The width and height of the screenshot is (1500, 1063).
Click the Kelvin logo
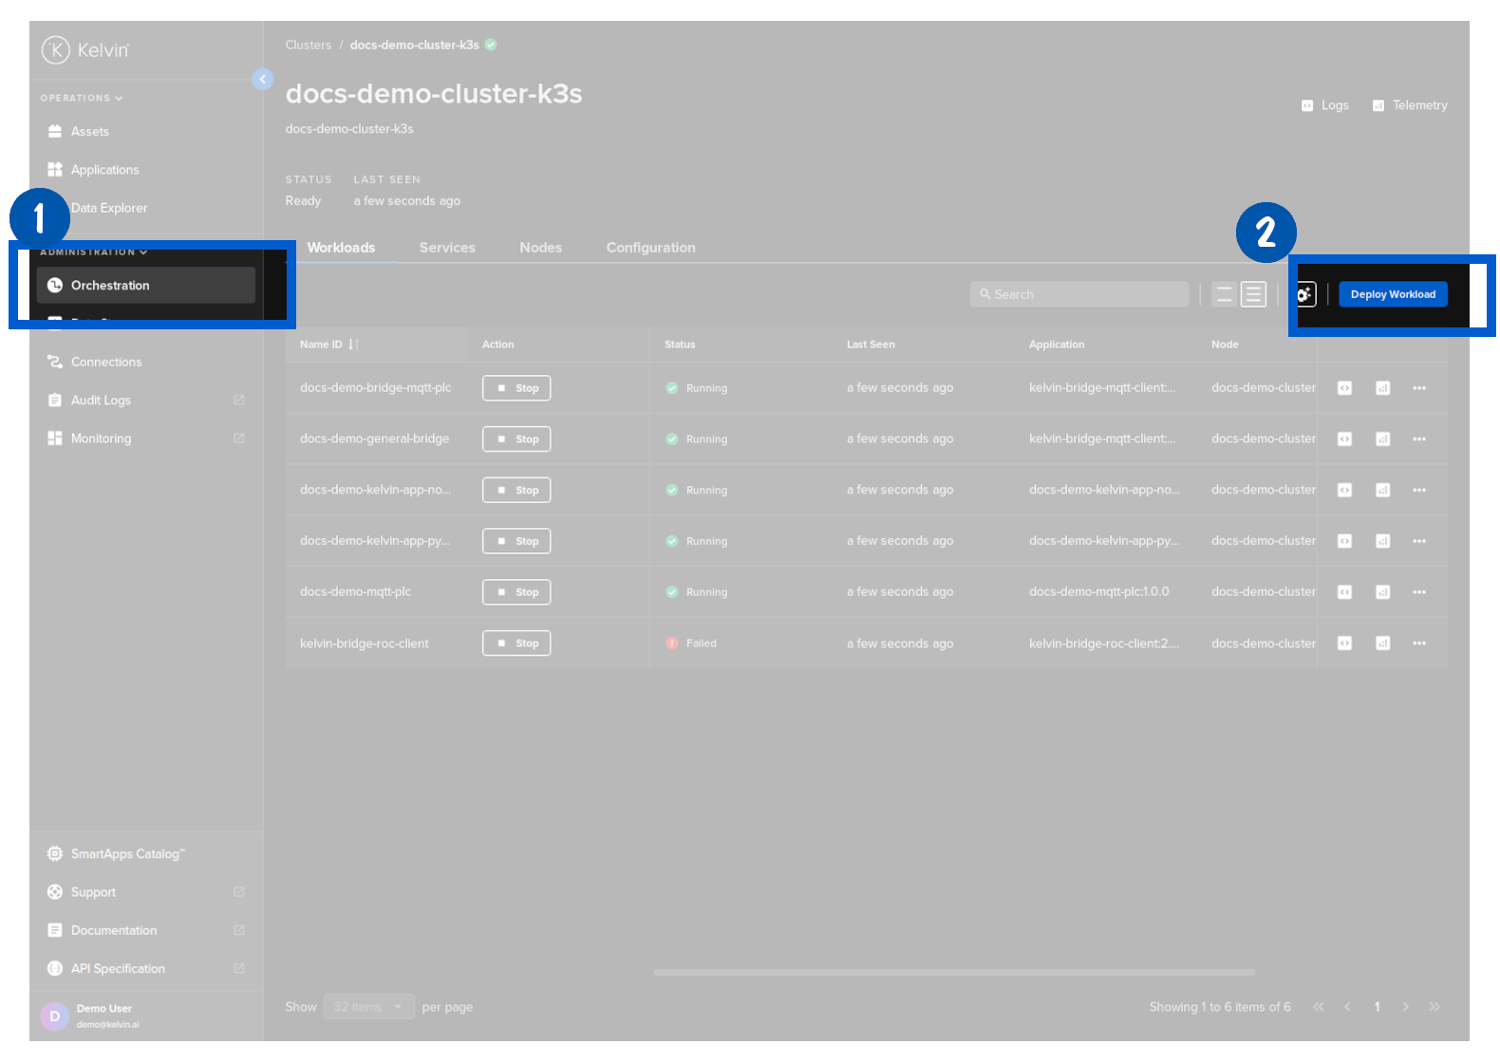85,50
